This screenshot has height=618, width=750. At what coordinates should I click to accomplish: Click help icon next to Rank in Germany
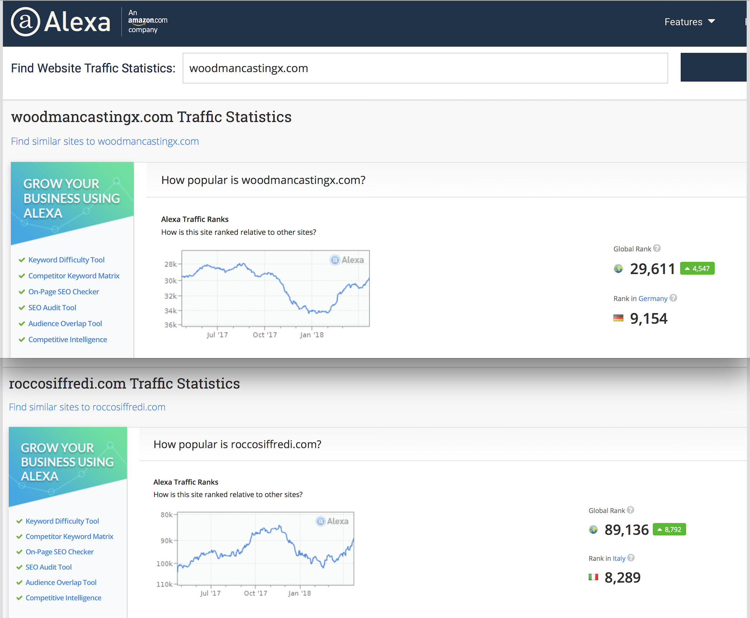coord(673,298)
